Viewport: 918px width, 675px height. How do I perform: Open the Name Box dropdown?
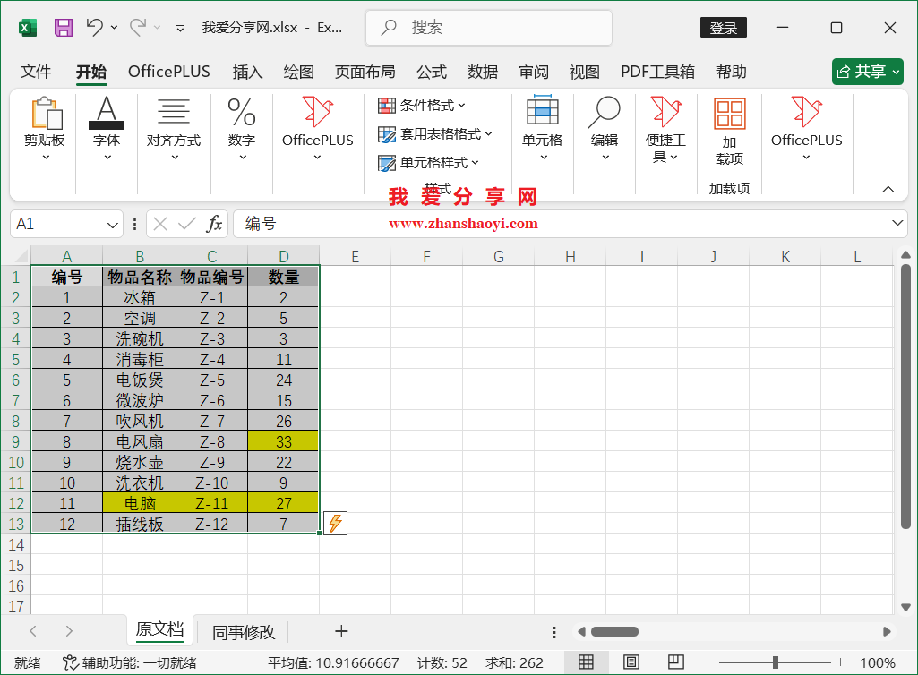click(x=110, y=224)
